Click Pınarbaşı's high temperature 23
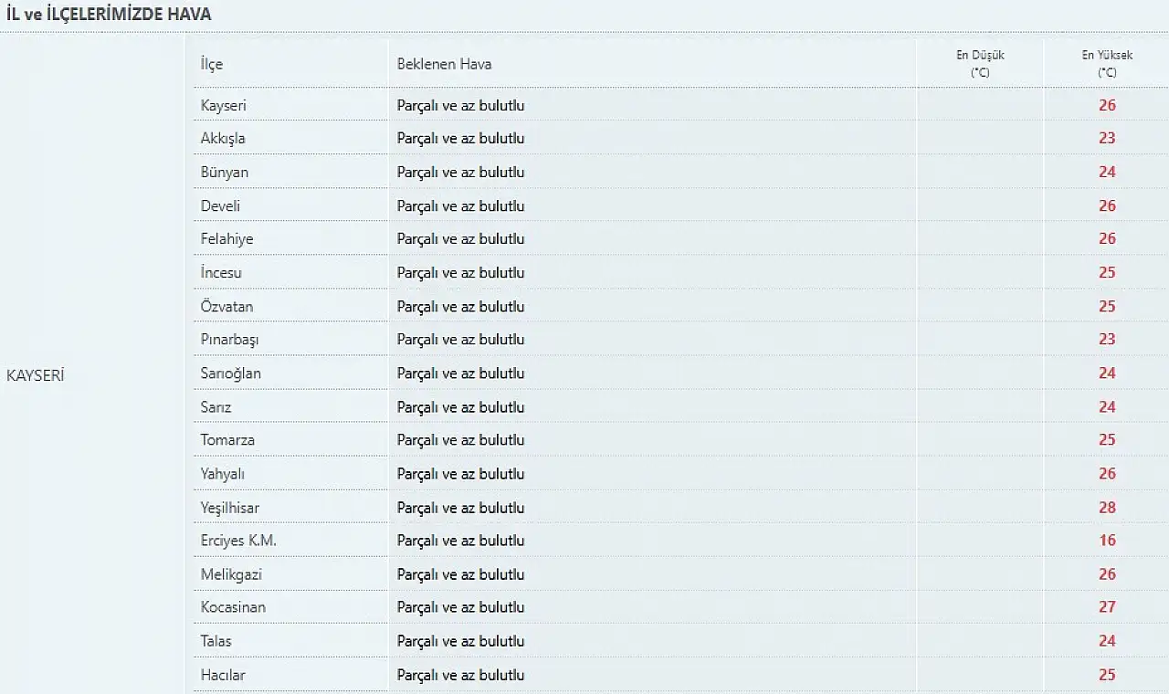Viewport: 1169px width, 694px height. pos(1107,340)
